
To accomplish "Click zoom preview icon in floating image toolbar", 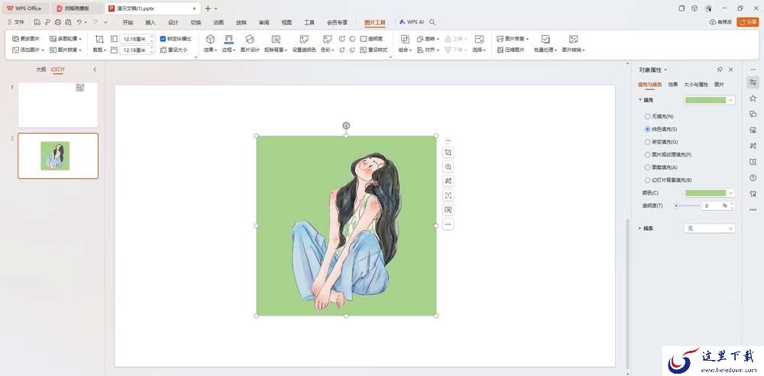I will pos(448,167).
